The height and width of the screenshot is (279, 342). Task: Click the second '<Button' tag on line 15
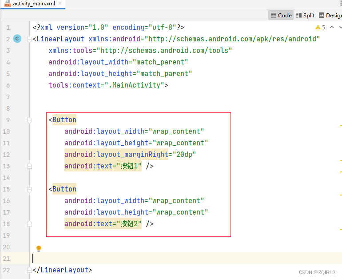(63, 189)
